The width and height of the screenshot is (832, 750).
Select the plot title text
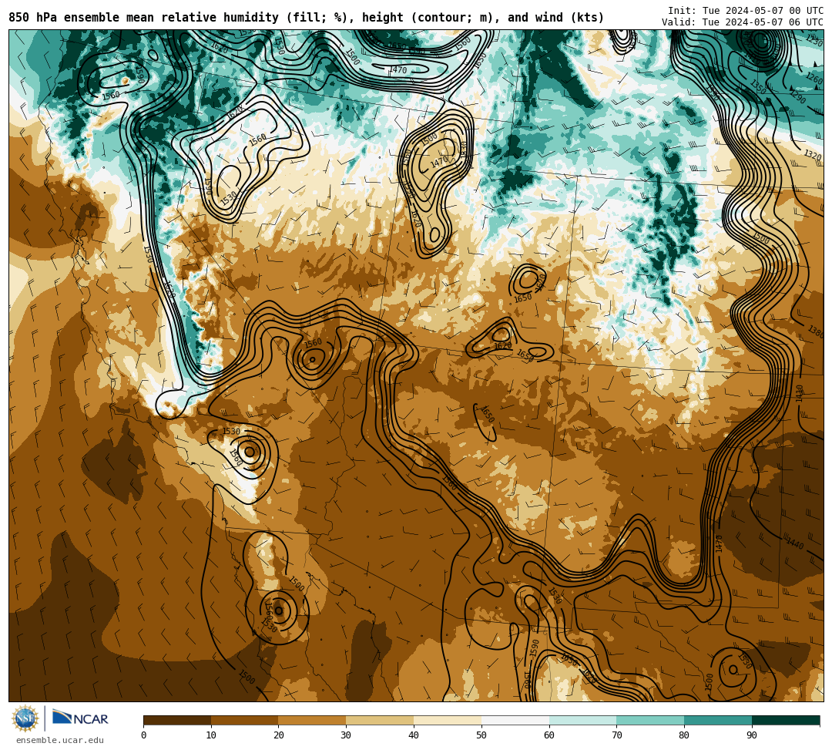pos(306,18)
